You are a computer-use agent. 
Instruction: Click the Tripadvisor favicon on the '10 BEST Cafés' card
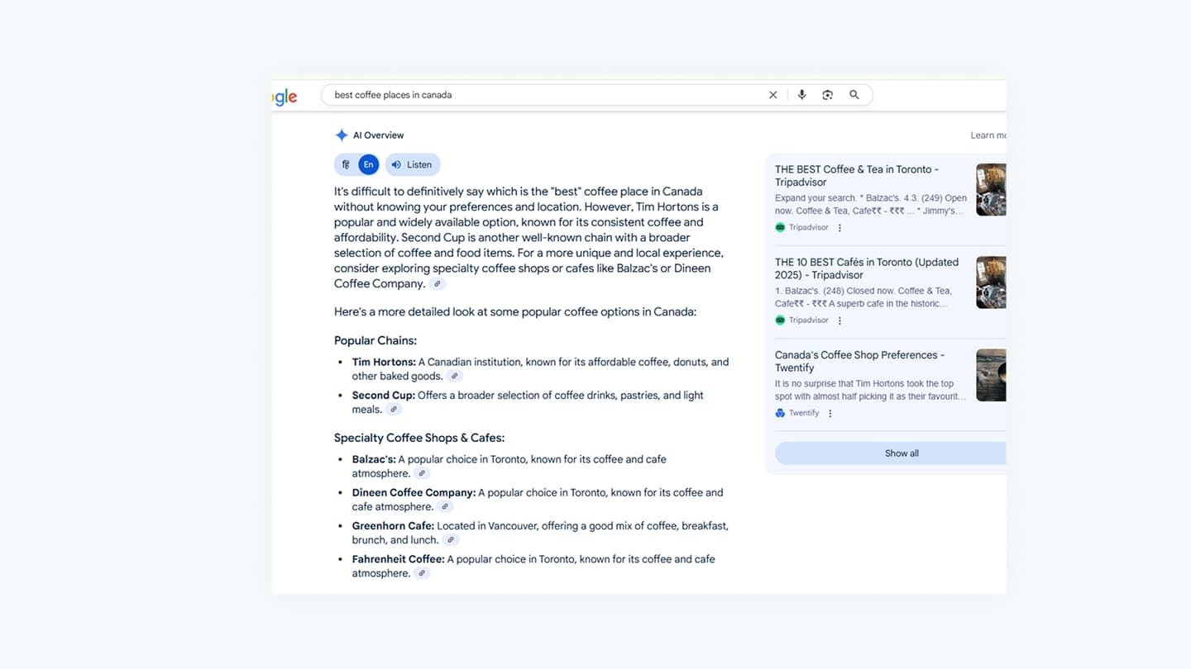click(780, 320)
